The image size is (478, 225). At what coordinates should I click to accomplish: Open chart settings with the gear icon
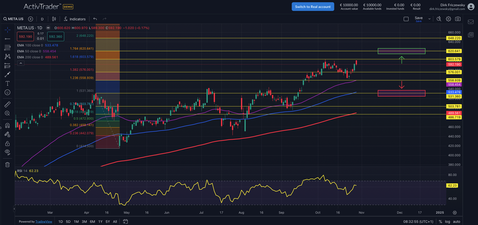pos(448,19)
